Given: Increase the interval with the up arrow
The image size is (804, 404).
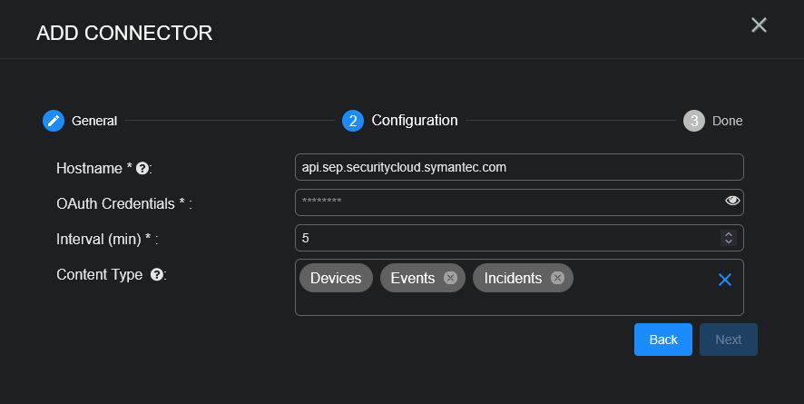Looking at the screenshot, I should [727, 233].
